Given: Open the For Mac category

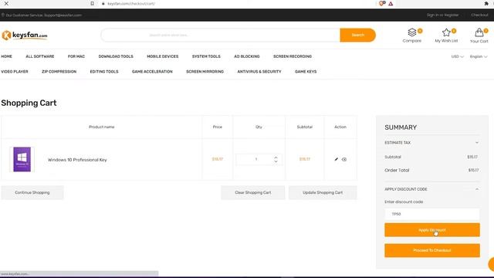Looking at the screenshot, I should pyautogui.click(x=76, y=56).
